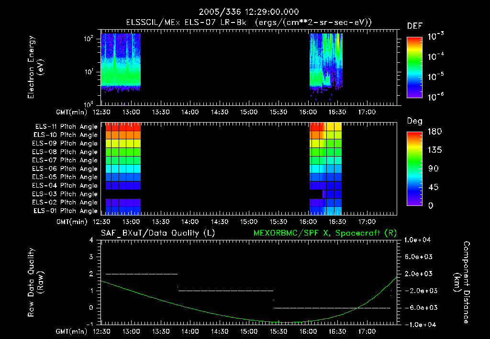Screen dimensions: 490x339
Task: Select the ELS-07 Pitch Angle row label
Action: [65, 160]
